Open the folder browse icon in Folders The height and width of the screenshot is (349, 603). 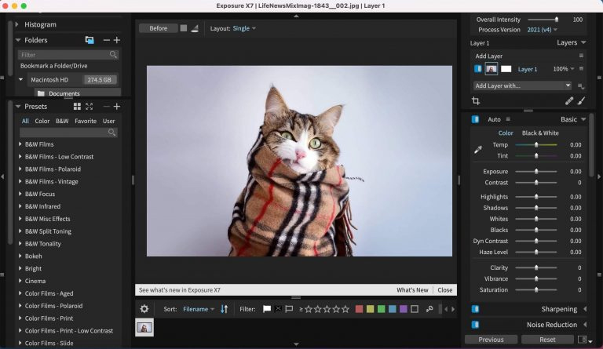point(90,40)
